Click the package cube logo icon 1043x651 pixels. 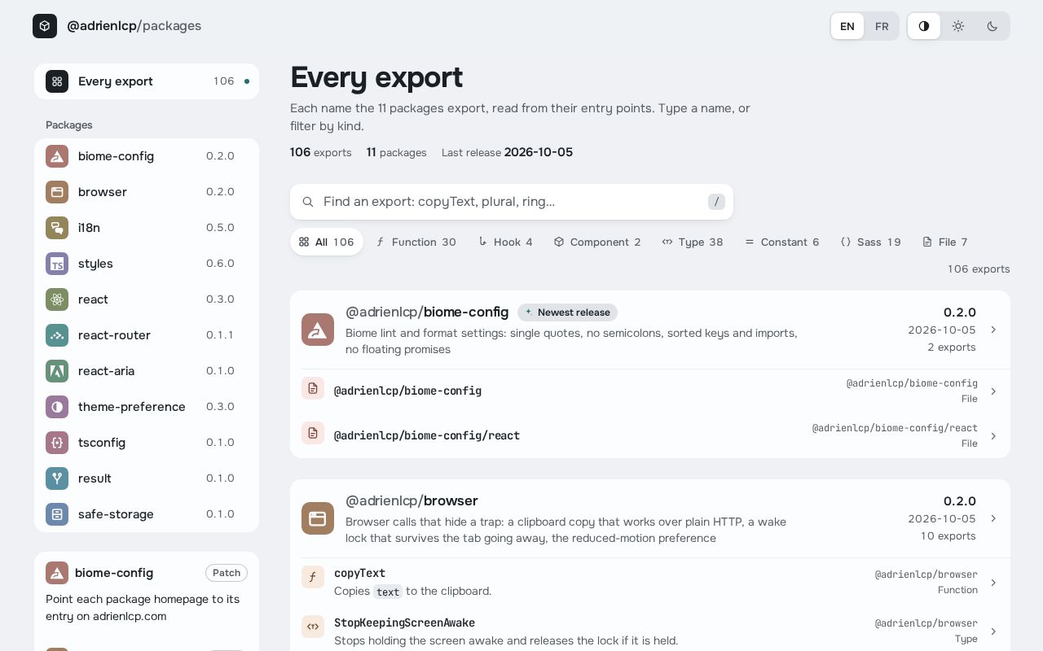pos(45,26)
